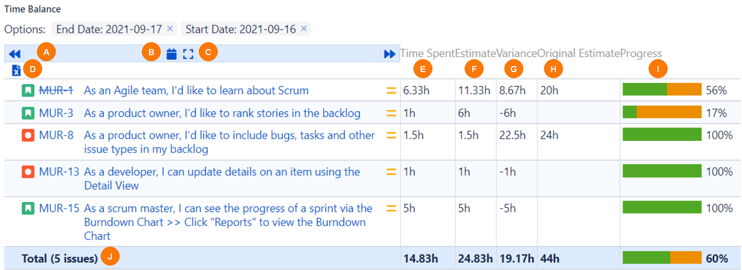Click the medium priority icon for MUR-3

pyautogui.click(x=391, y=113)
